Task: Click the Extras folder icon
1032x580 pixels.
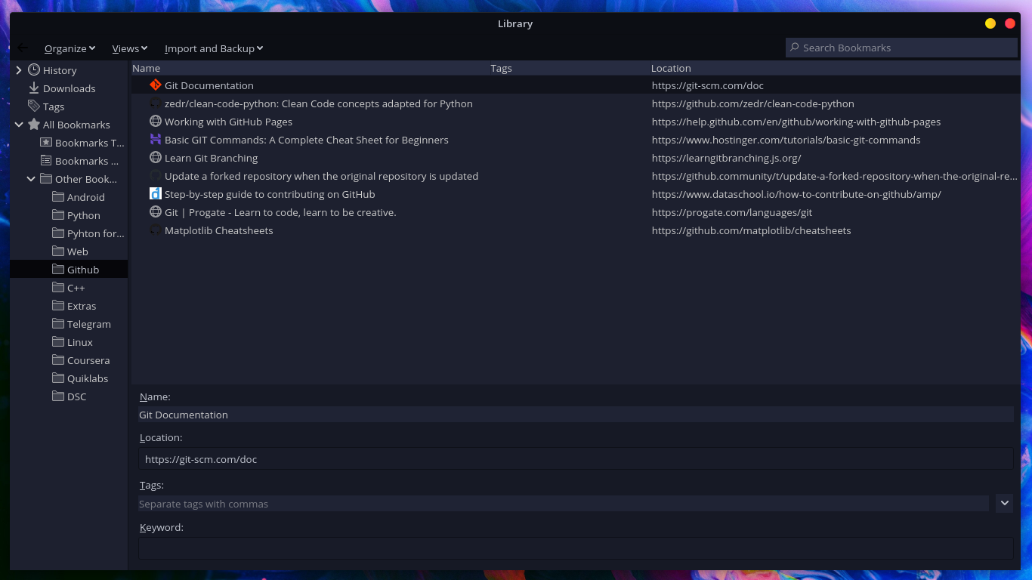Action: 58,306
